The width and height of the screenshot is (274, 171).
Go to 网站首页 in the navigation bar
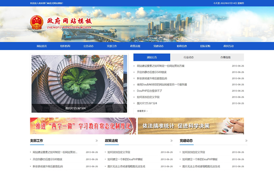[42, 46]
